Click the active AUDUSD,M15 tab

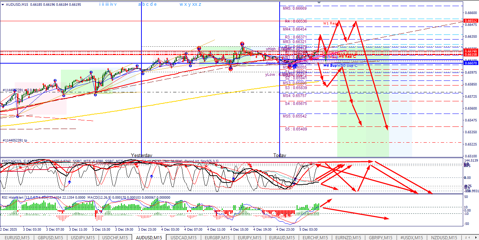(x=149, y=237)
